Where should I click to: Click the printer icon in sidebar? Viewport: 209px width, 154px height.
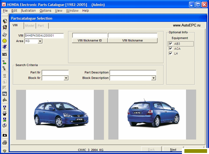coord(5,143)
